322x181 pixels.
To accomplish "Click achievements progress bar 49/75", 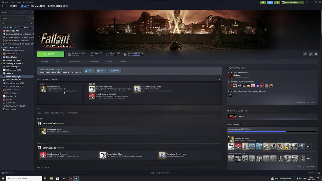I will [272, 131].
